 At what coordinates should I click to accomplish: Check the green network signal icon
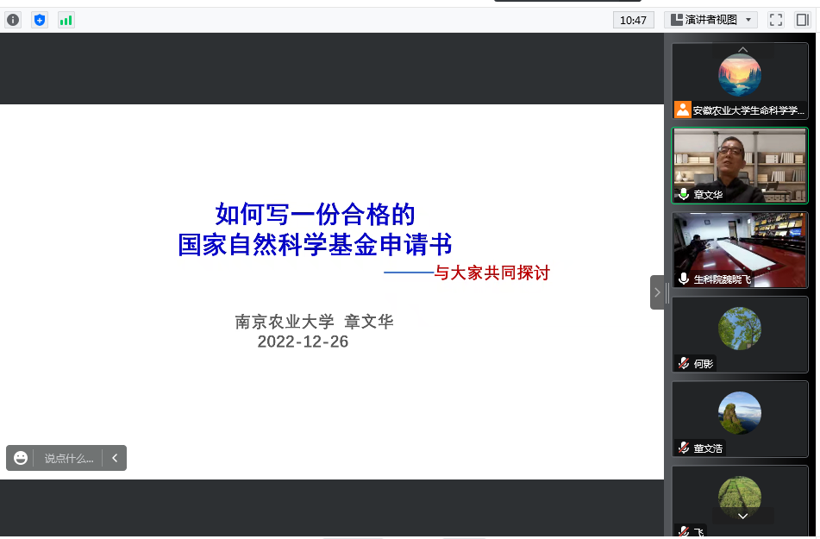click(66, 20)
